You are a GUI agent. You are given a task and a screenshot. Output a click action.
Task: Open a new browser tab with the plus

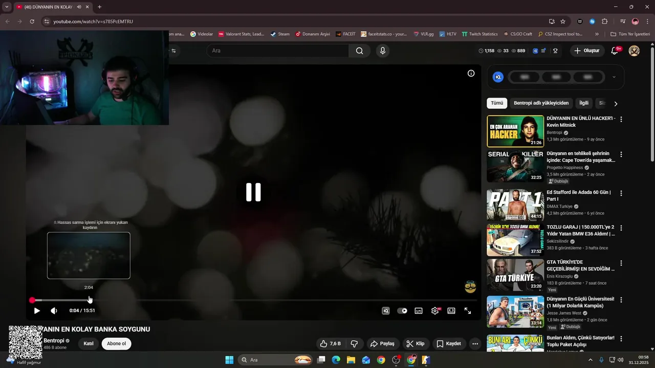(x=99, y=7)
